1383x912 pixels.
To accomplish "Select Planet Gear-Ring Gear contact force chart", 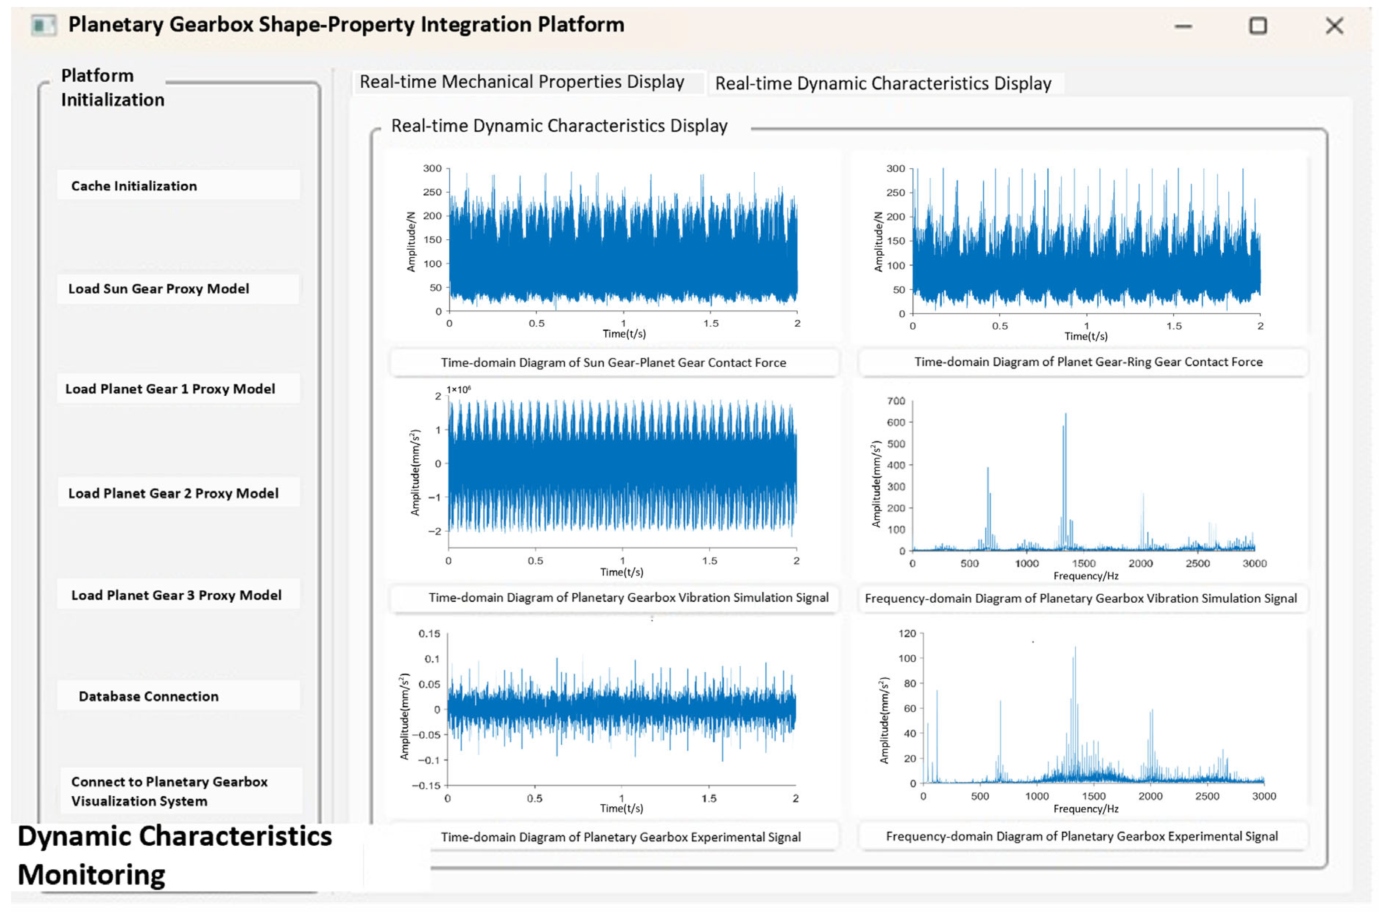I will pos(1080,248).
